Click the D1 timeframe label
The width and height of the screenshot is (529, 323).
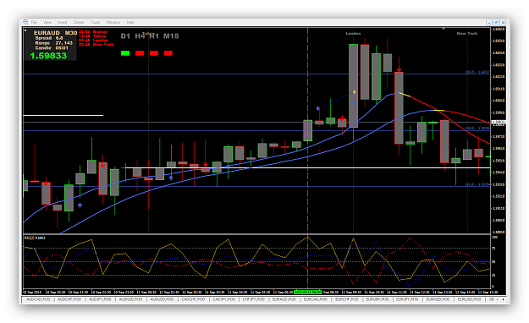click(x=125, y=36)
